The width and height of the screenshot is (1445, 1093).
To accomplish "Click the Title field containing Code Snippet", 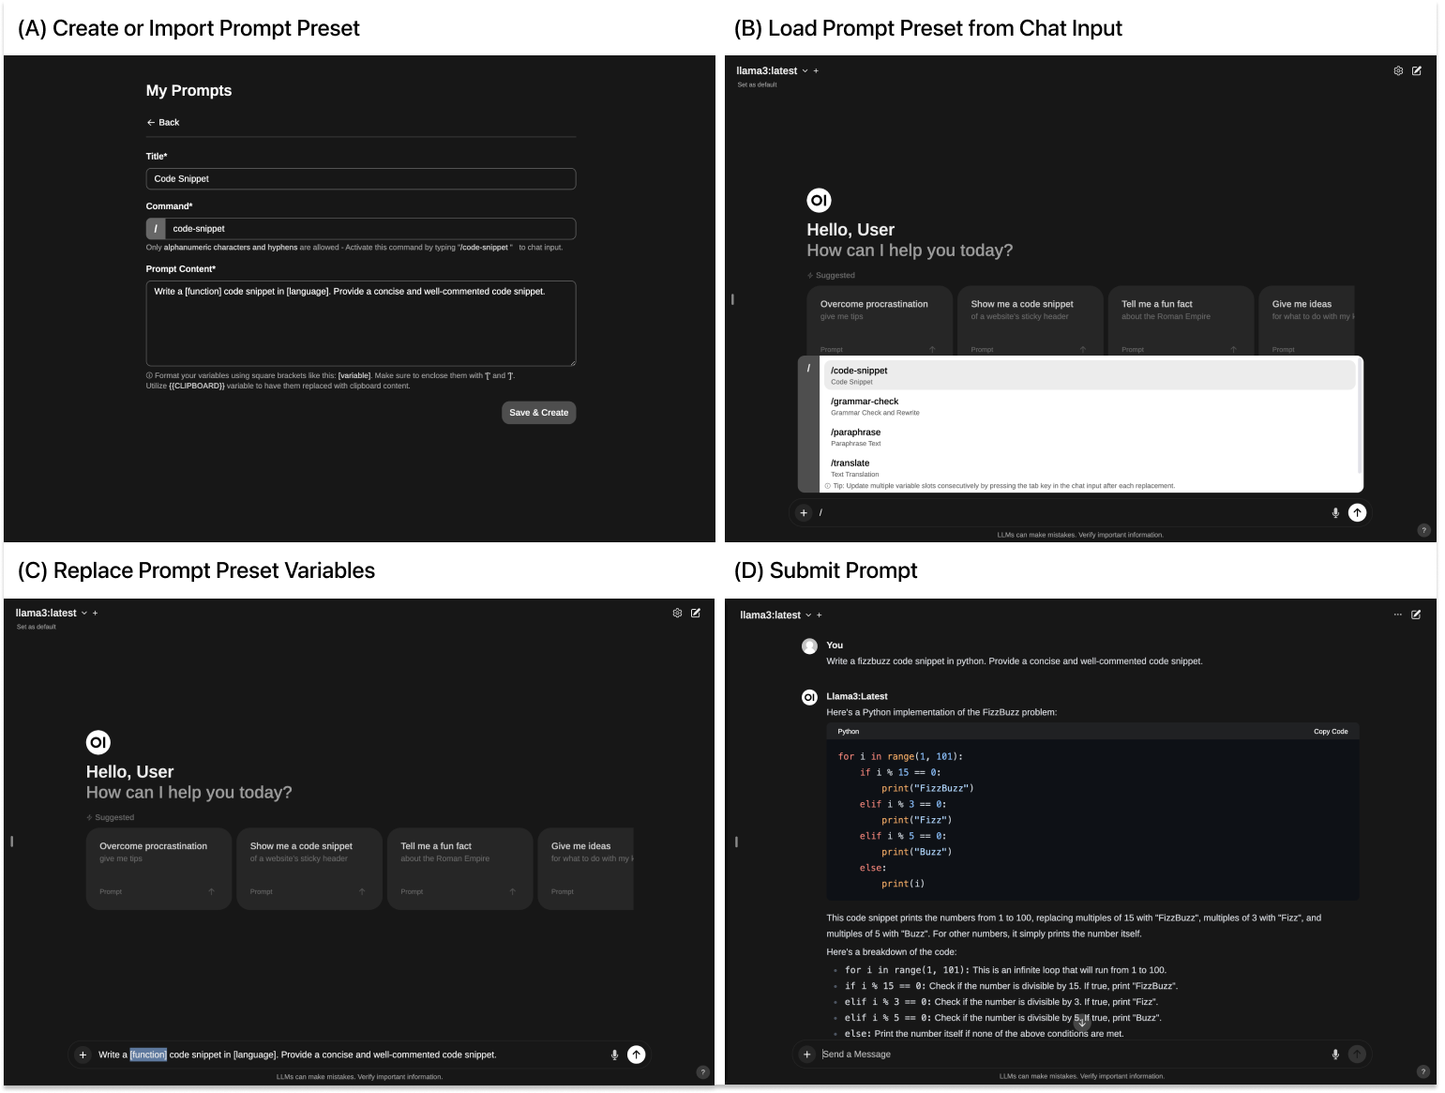I will coord(361,179).
